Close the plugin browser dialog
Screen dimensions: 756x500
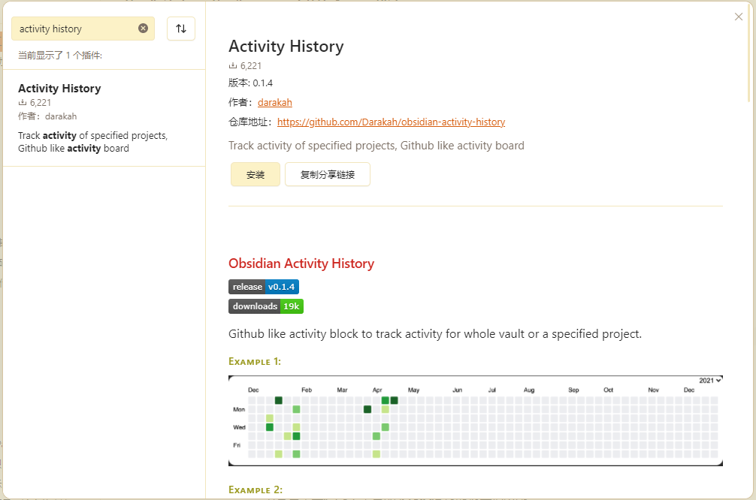739,17
